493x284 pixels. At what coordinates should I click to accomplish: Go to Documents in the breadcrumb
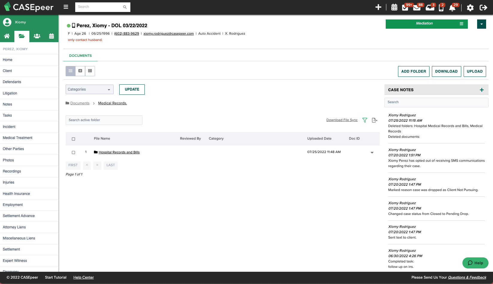pos(80,103)
